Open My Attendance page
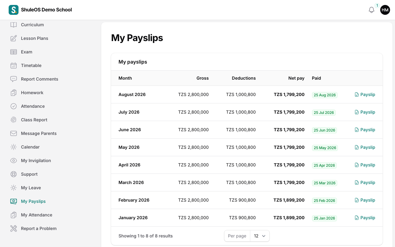Viewport: 395px width, 247px height. [37, 215]
